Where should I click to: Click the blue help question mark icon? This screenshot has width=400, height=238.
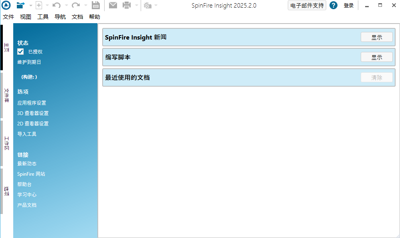click(x=333, y=5)
